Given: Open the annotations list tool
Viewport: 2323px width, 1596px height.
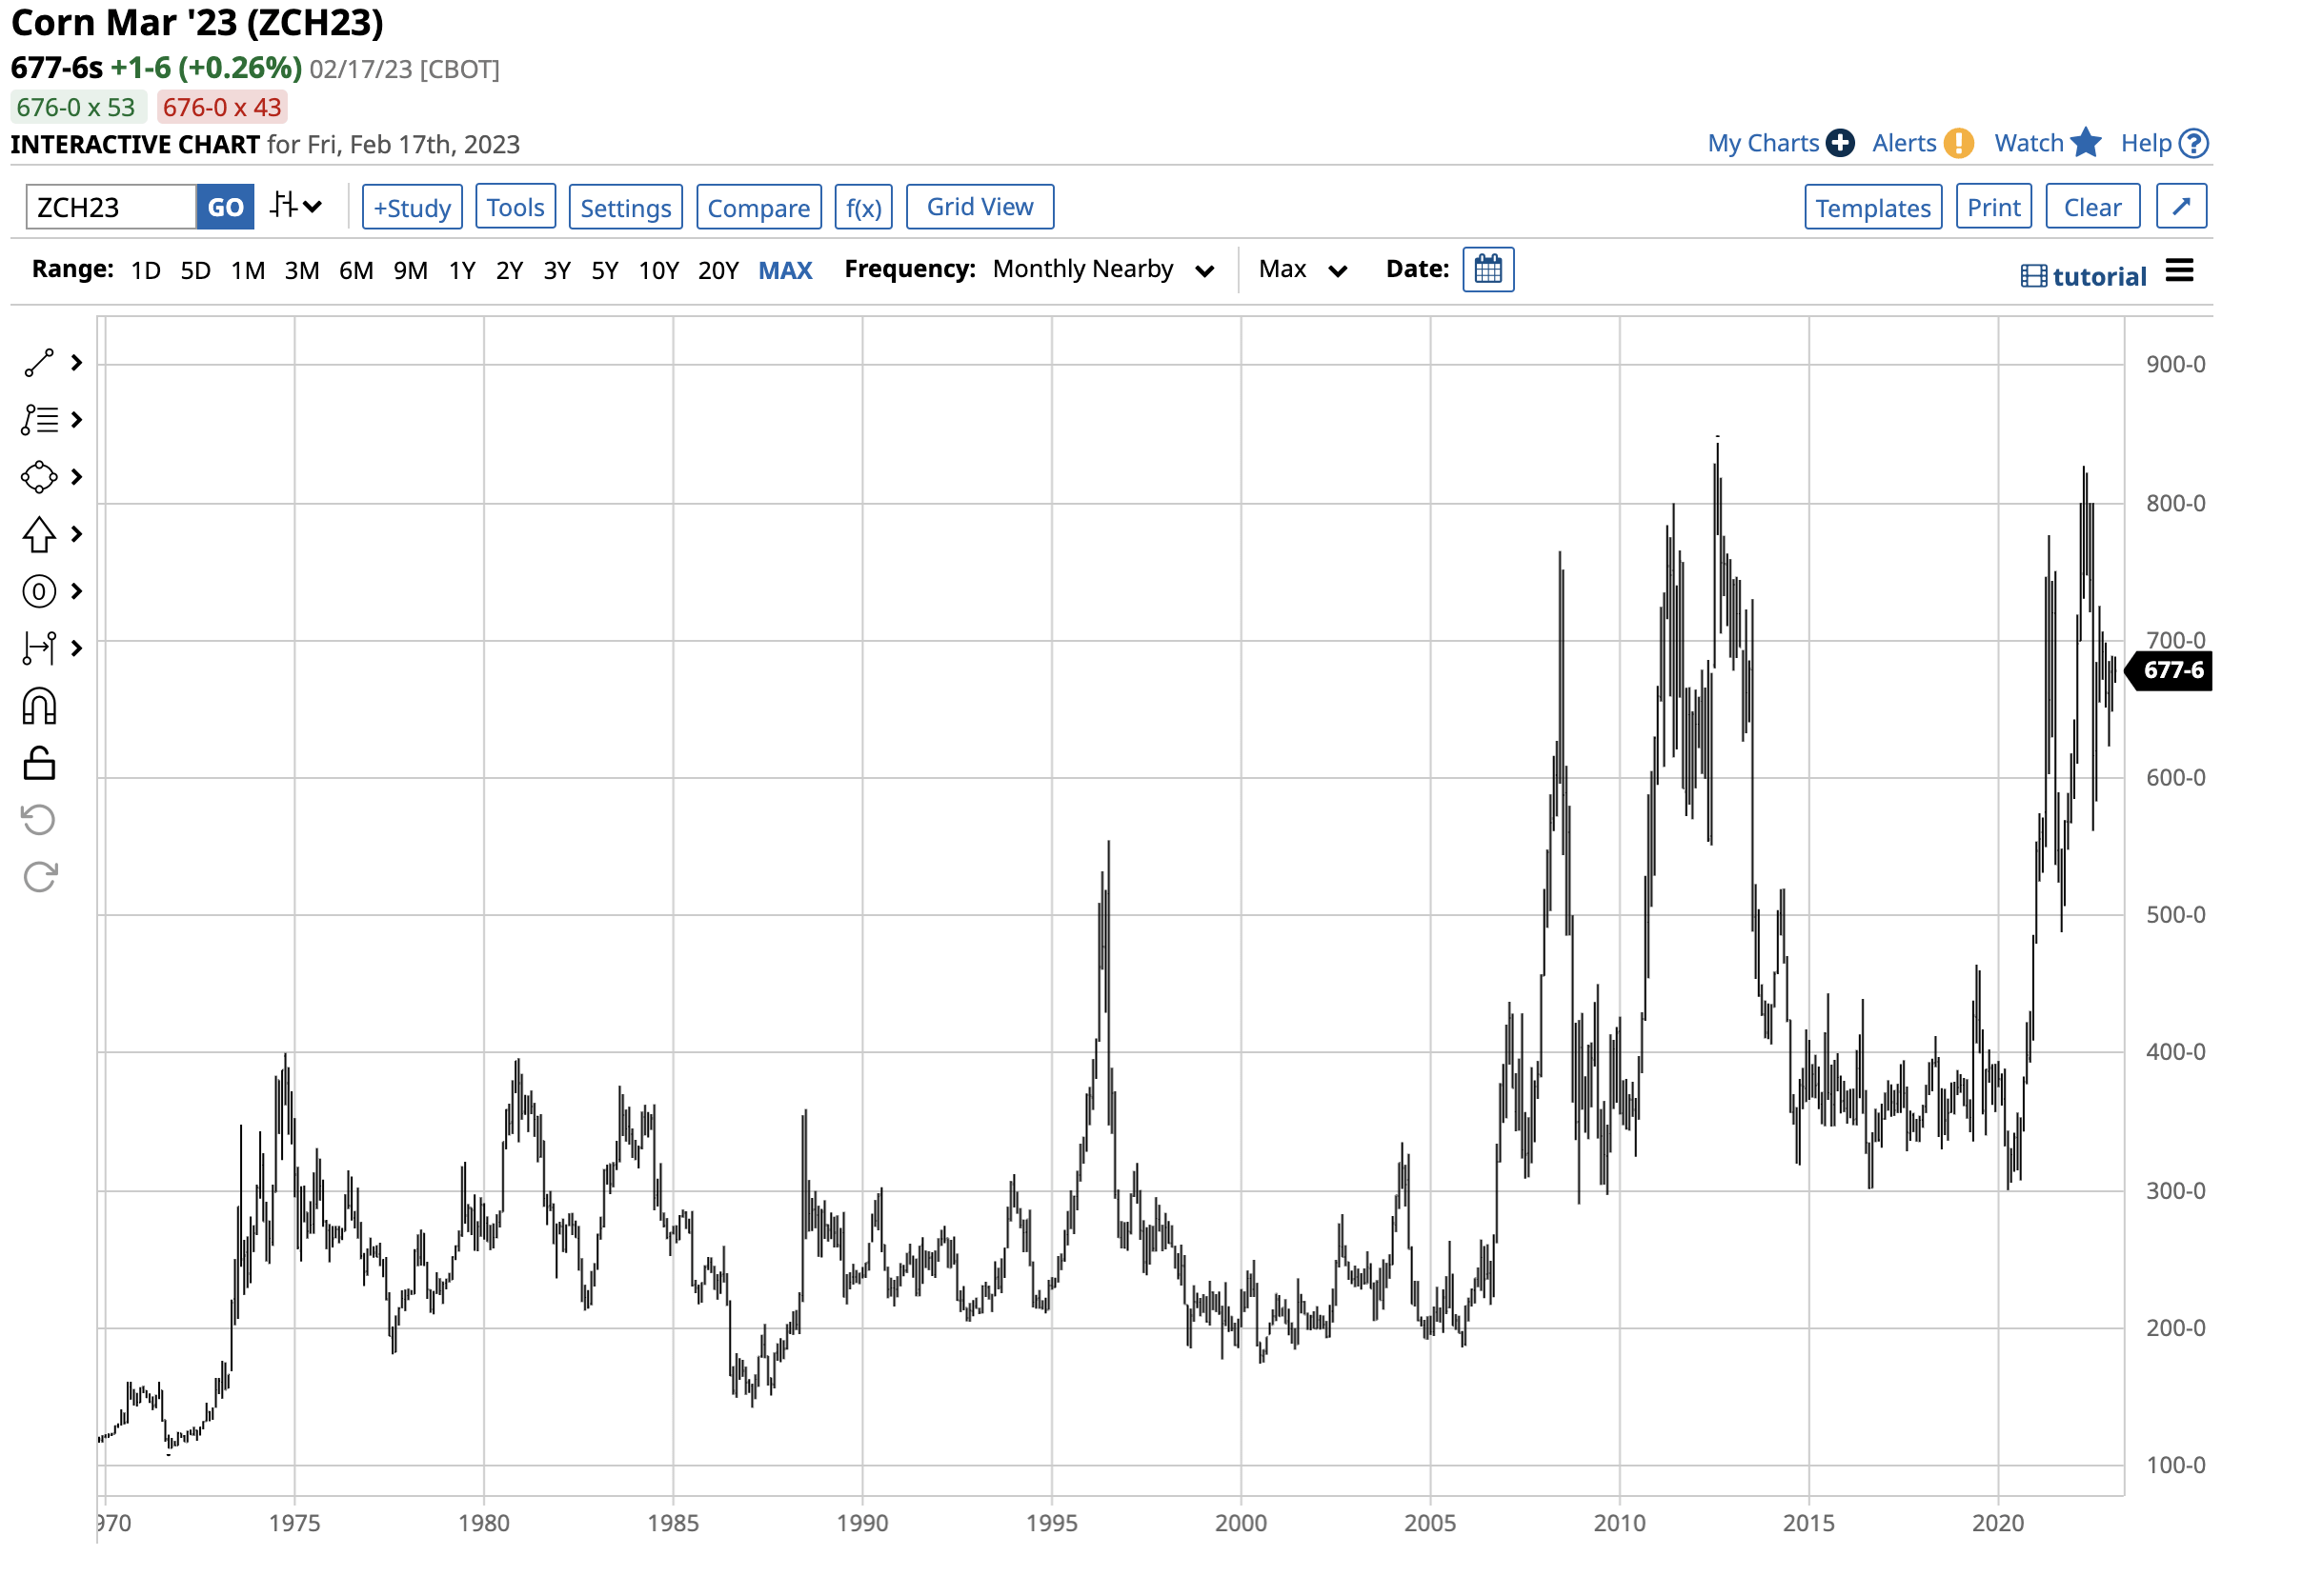Looking at the screenshot, I should click(x=38, y=420).
